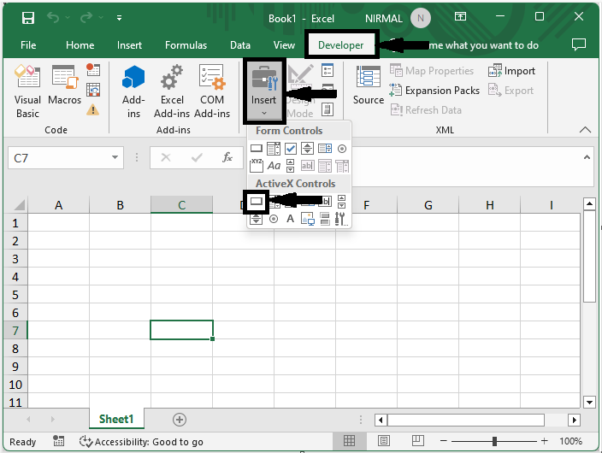Image resolution: width=602 pixels, height=453 pixels.
Task: Switch to the Home tab
Action: (80, 45)
